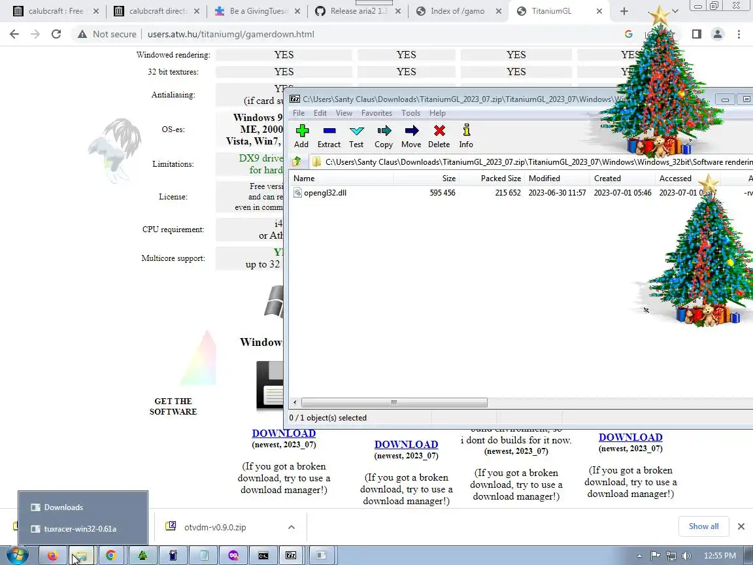Image resolution: width=753 pixels, height=565 pixels.
Task: Click the taskbar clock showing 12:55 PM
Action: [x=720, y=556]
